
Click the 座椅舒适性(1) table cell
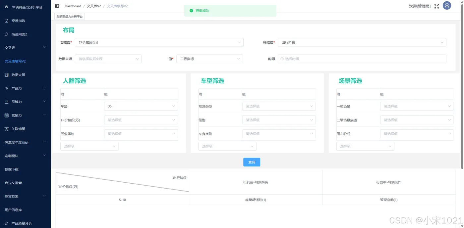click(256, 200)
